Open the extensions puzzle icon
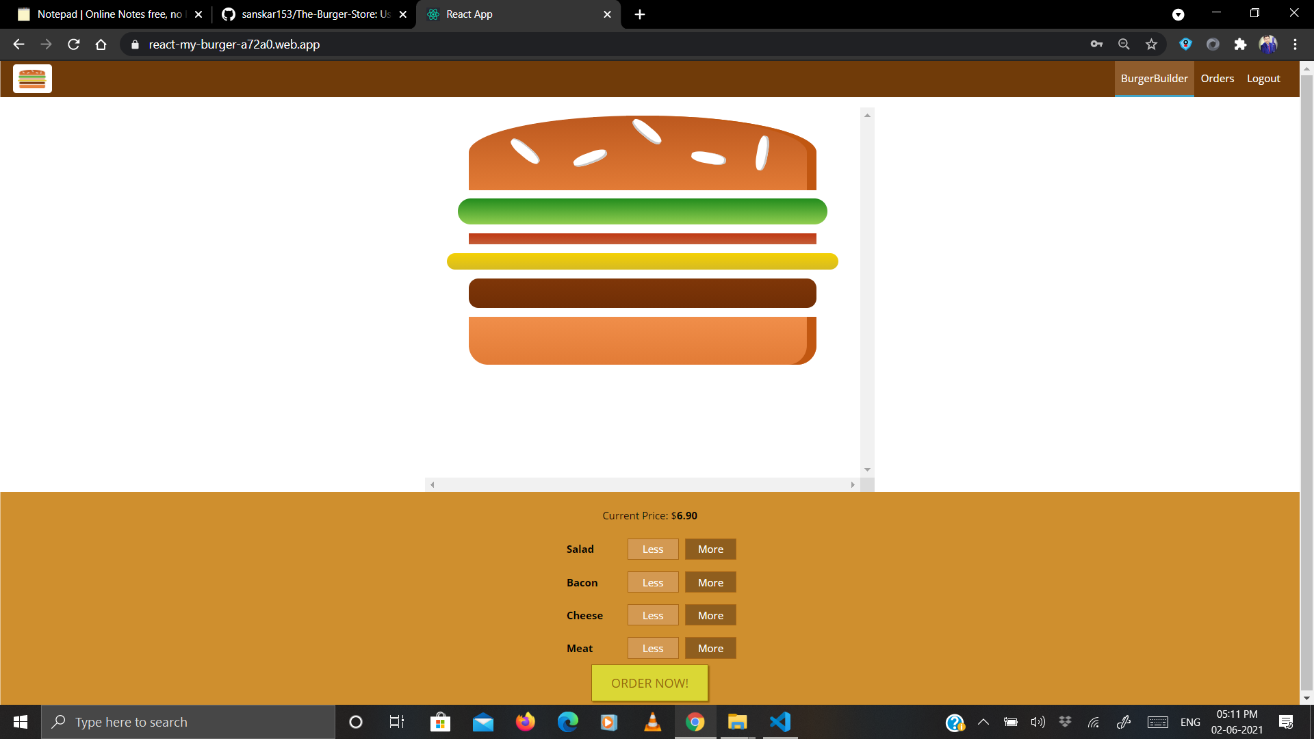The width and height of the screenshot is (1314, 739). pos(1241,44)
